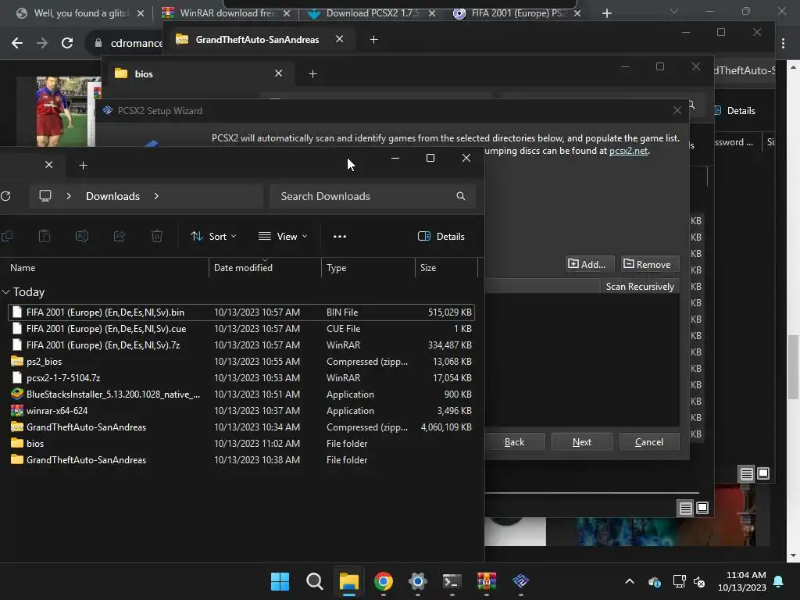This screenshot has height=600, width=800.
Task: Switch to Download PCSX2 Chrome tab
Action: click(x=371, y=13)
